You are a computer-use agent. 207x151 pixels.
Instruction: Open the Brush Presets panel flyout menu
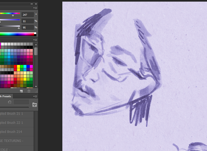(35, 96)
